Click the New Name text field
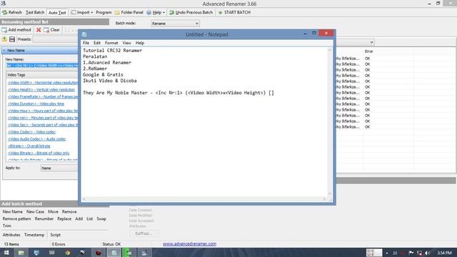Image resolution: width=457 pixels, height=257 pixels. coord(42,65)
